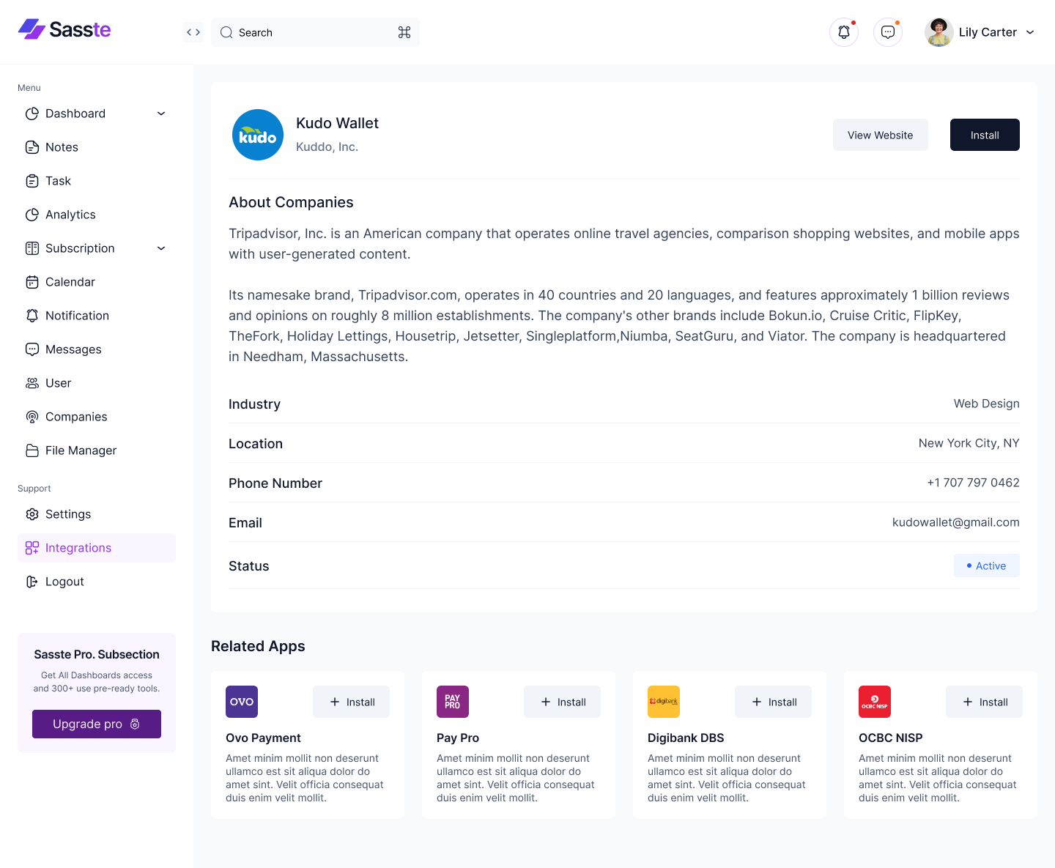
Task: Open the chat messages bubble icon
Action: 887,31
